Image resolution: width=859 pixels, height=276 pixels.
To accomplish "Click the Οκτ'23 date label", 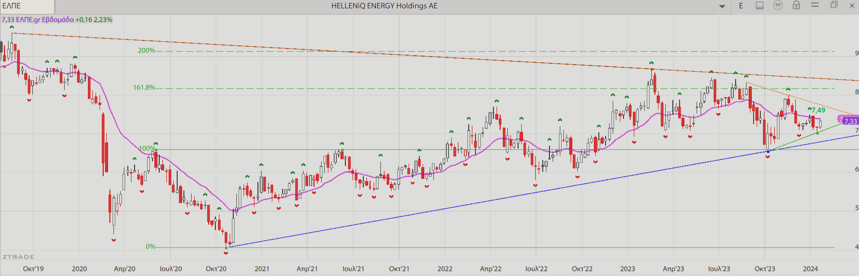I will tap(765, 269).
